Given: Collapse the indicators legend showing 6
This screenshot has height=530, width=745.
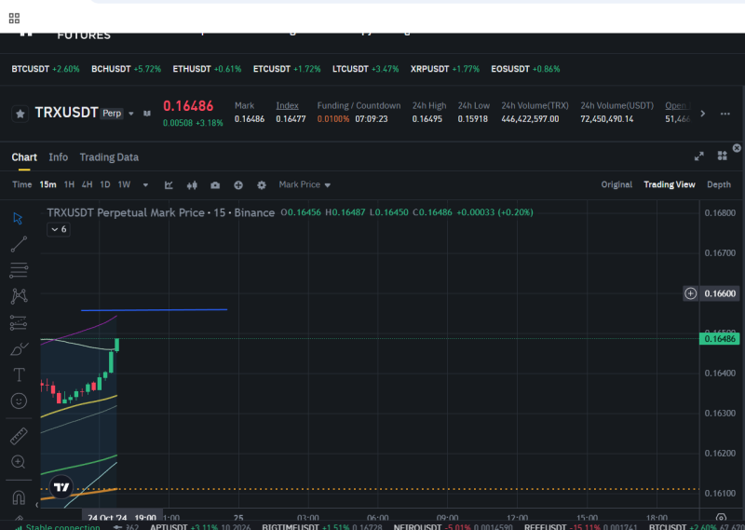Looking at the screenshot, I should (x=59, y=229).
